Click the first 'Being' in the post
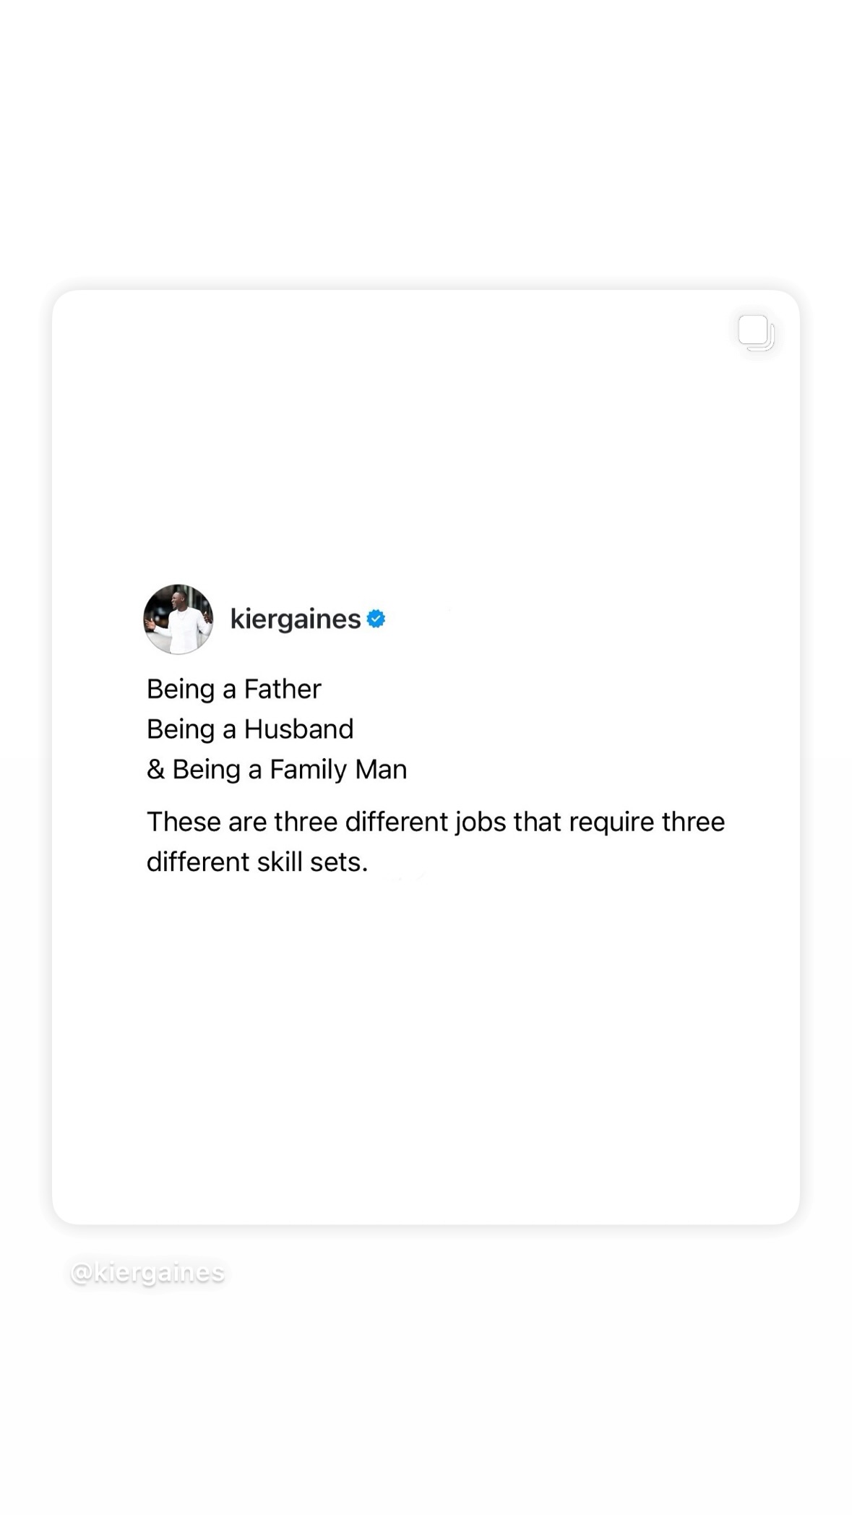This screenshot has height=1515, width=852. 181,690
